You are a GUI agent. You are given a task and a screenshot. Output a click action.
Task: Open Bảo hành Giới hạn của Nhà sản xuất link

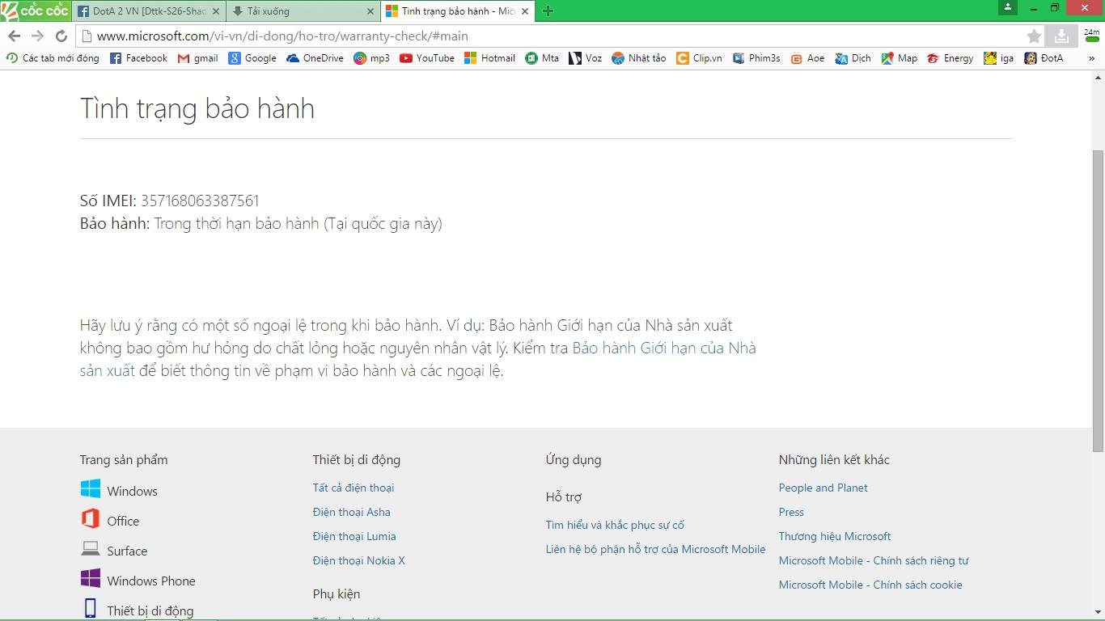tap(663, 349)
